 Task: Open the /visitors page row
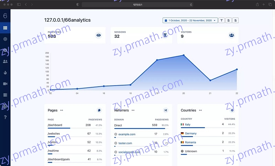pyautogui.click(x=75, y=143)
